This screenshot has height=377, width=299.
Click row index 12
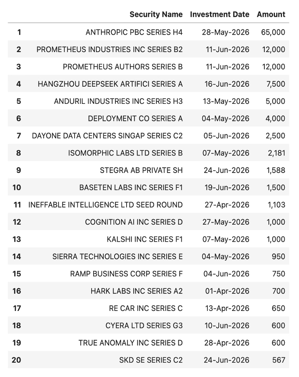tap(17, 222)
